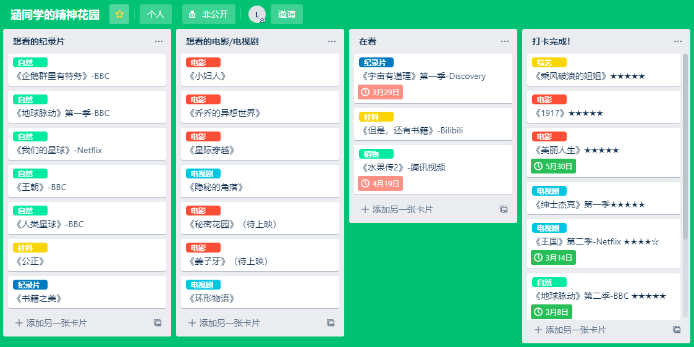Open card 《乔乔的异想世界》
694x347 pixels.
click(260, 107)
